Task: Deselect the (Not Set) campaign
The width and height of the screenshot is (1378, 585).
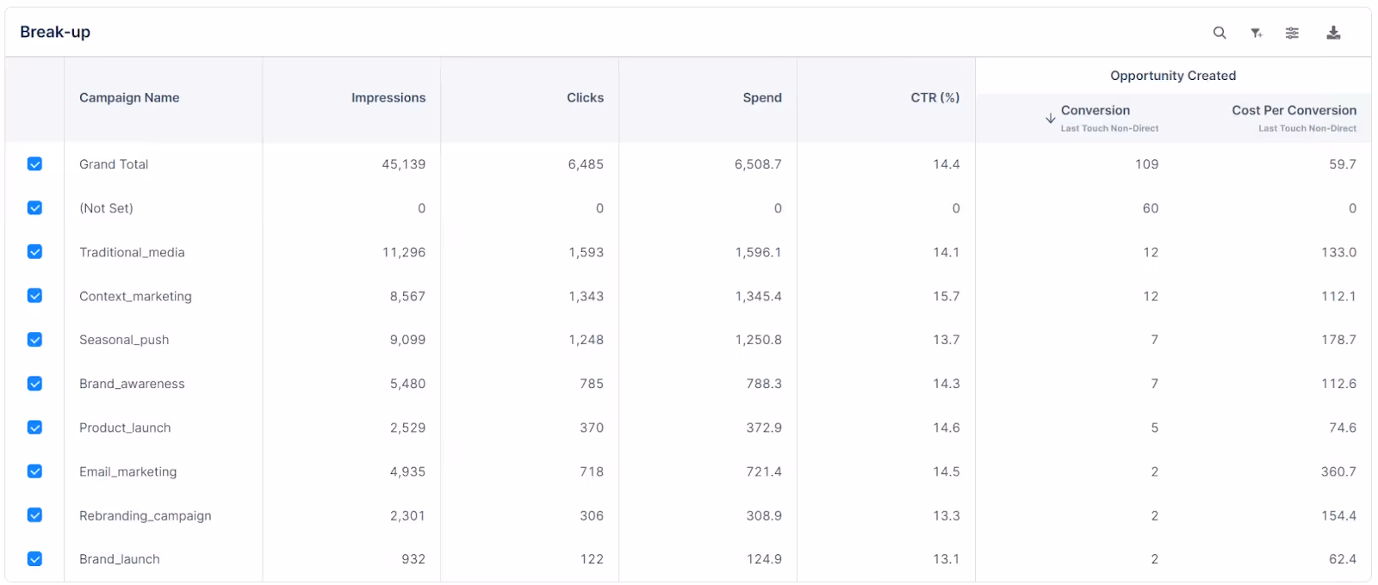Action: click(34, 207)
